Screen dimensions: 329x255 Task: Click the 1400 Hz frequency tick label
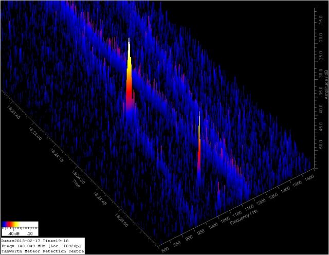coord(309,177)
